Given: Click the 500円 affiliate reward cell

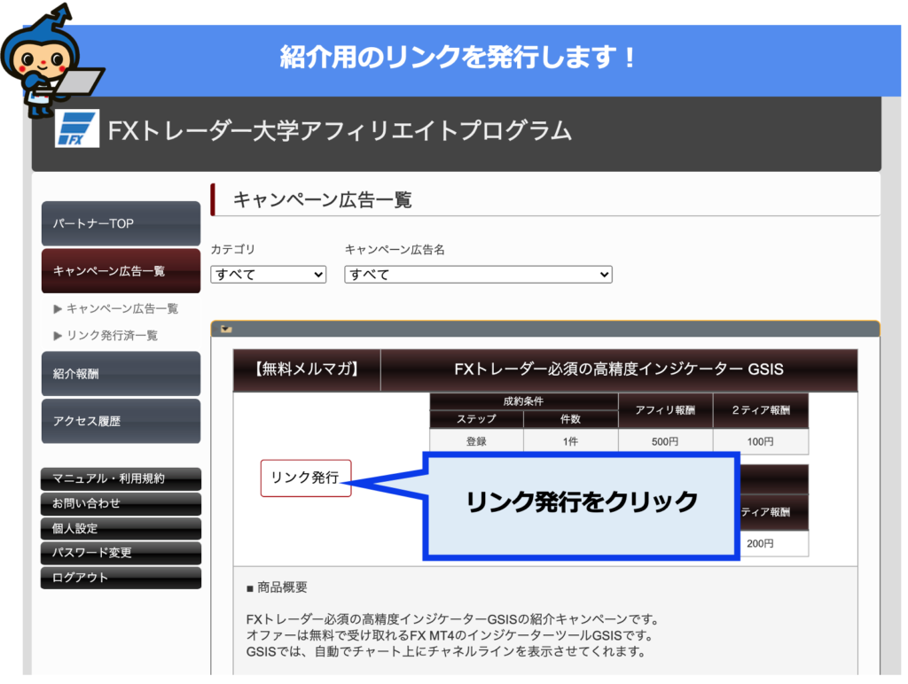Looking at the screenshot, I should point(665,441).
